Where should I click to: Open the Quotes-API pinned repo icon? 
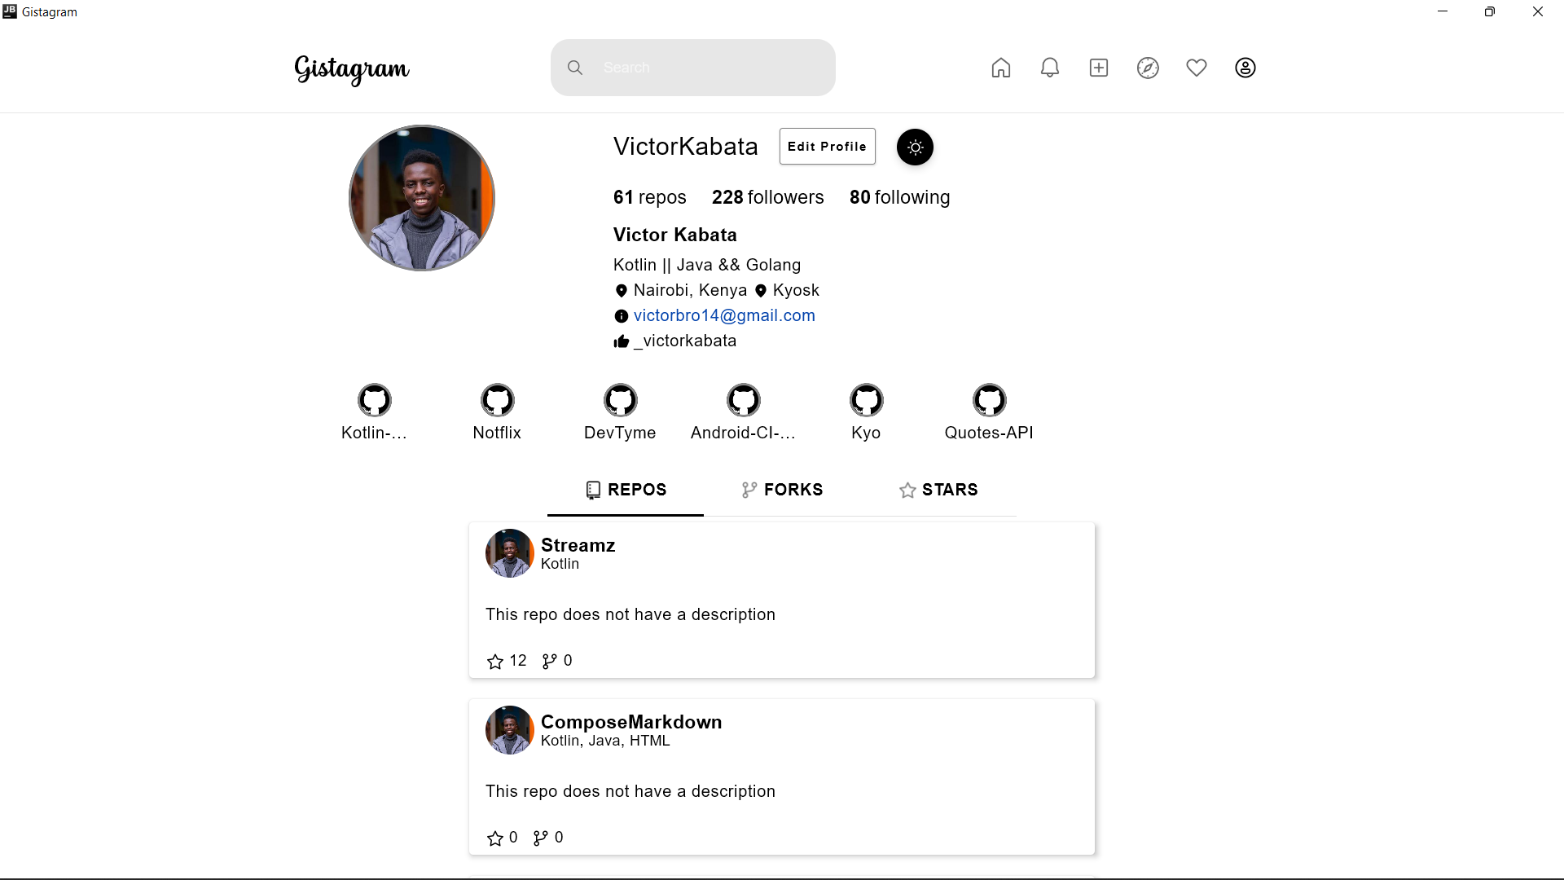(x=989, y=400)
